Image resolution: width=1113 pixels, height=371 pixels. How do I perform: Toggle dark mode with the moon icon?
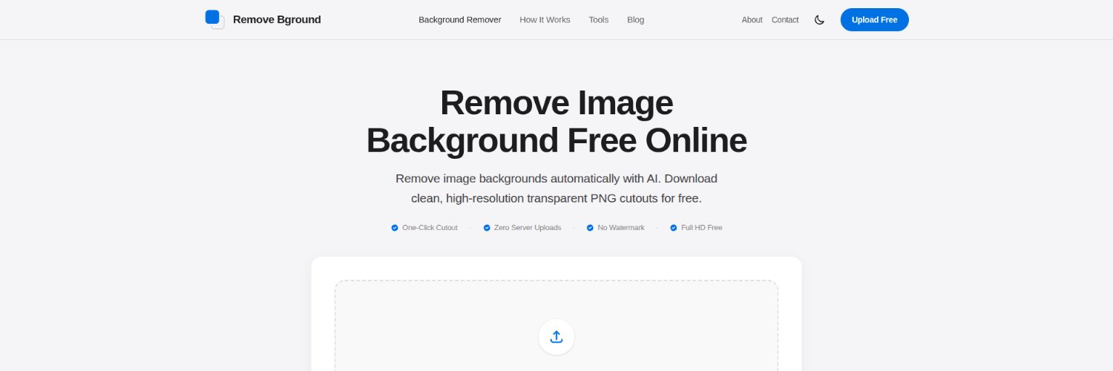(x=819, y=20)
